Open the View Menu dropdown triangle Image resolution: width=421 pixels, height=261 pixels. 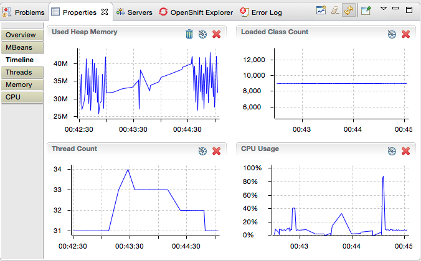[x=384, y=9]
